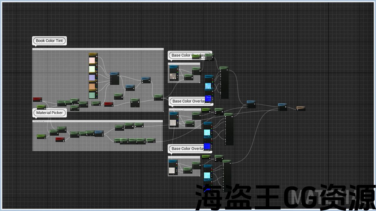The width and height of the screenshot is (376, 211).
Task: Select the blue node inside Material Picker group
Action: click(99, 134)
